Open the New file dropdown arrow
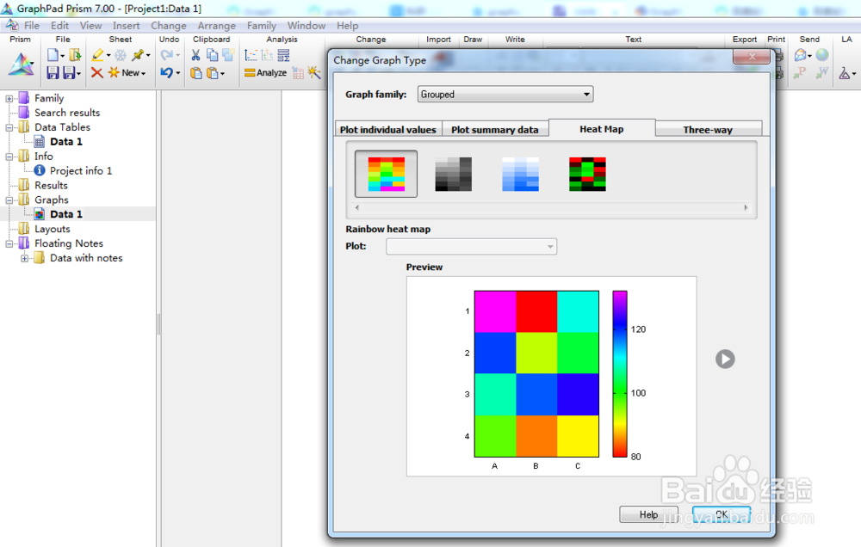 [x=63, y=56]
